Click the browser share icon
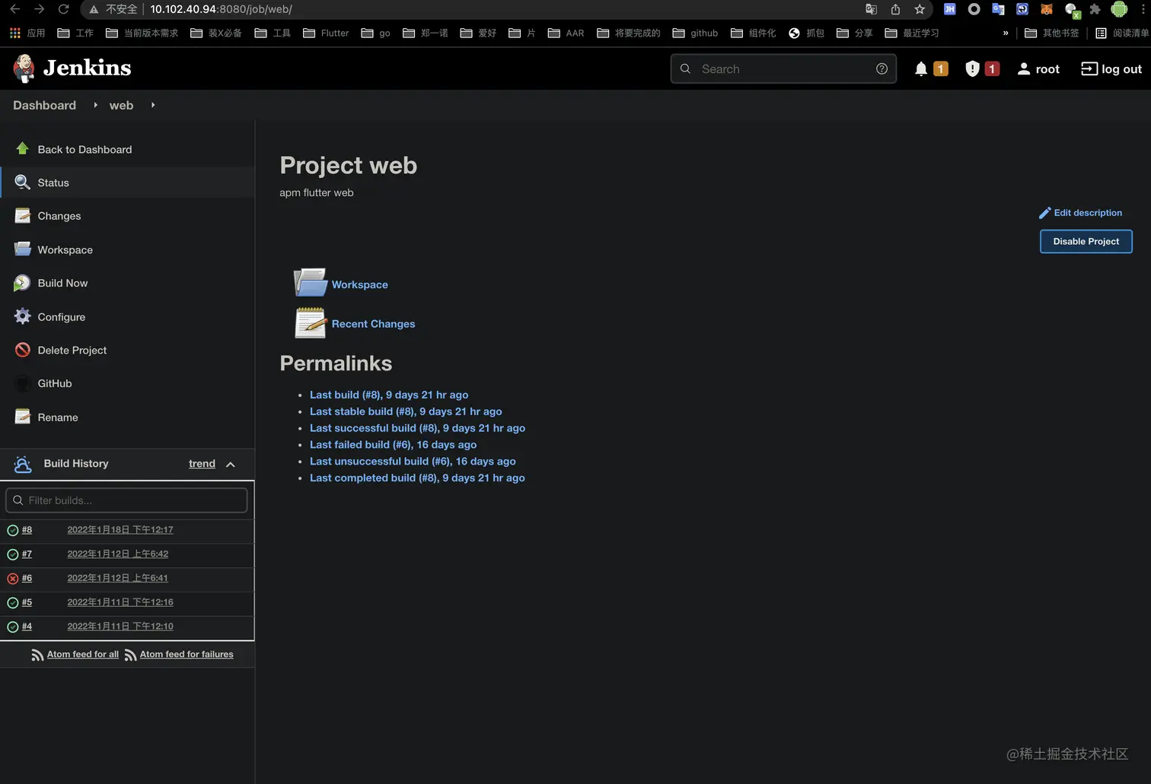Screen dimensions: 1151x784 click(x=895, y=9)
